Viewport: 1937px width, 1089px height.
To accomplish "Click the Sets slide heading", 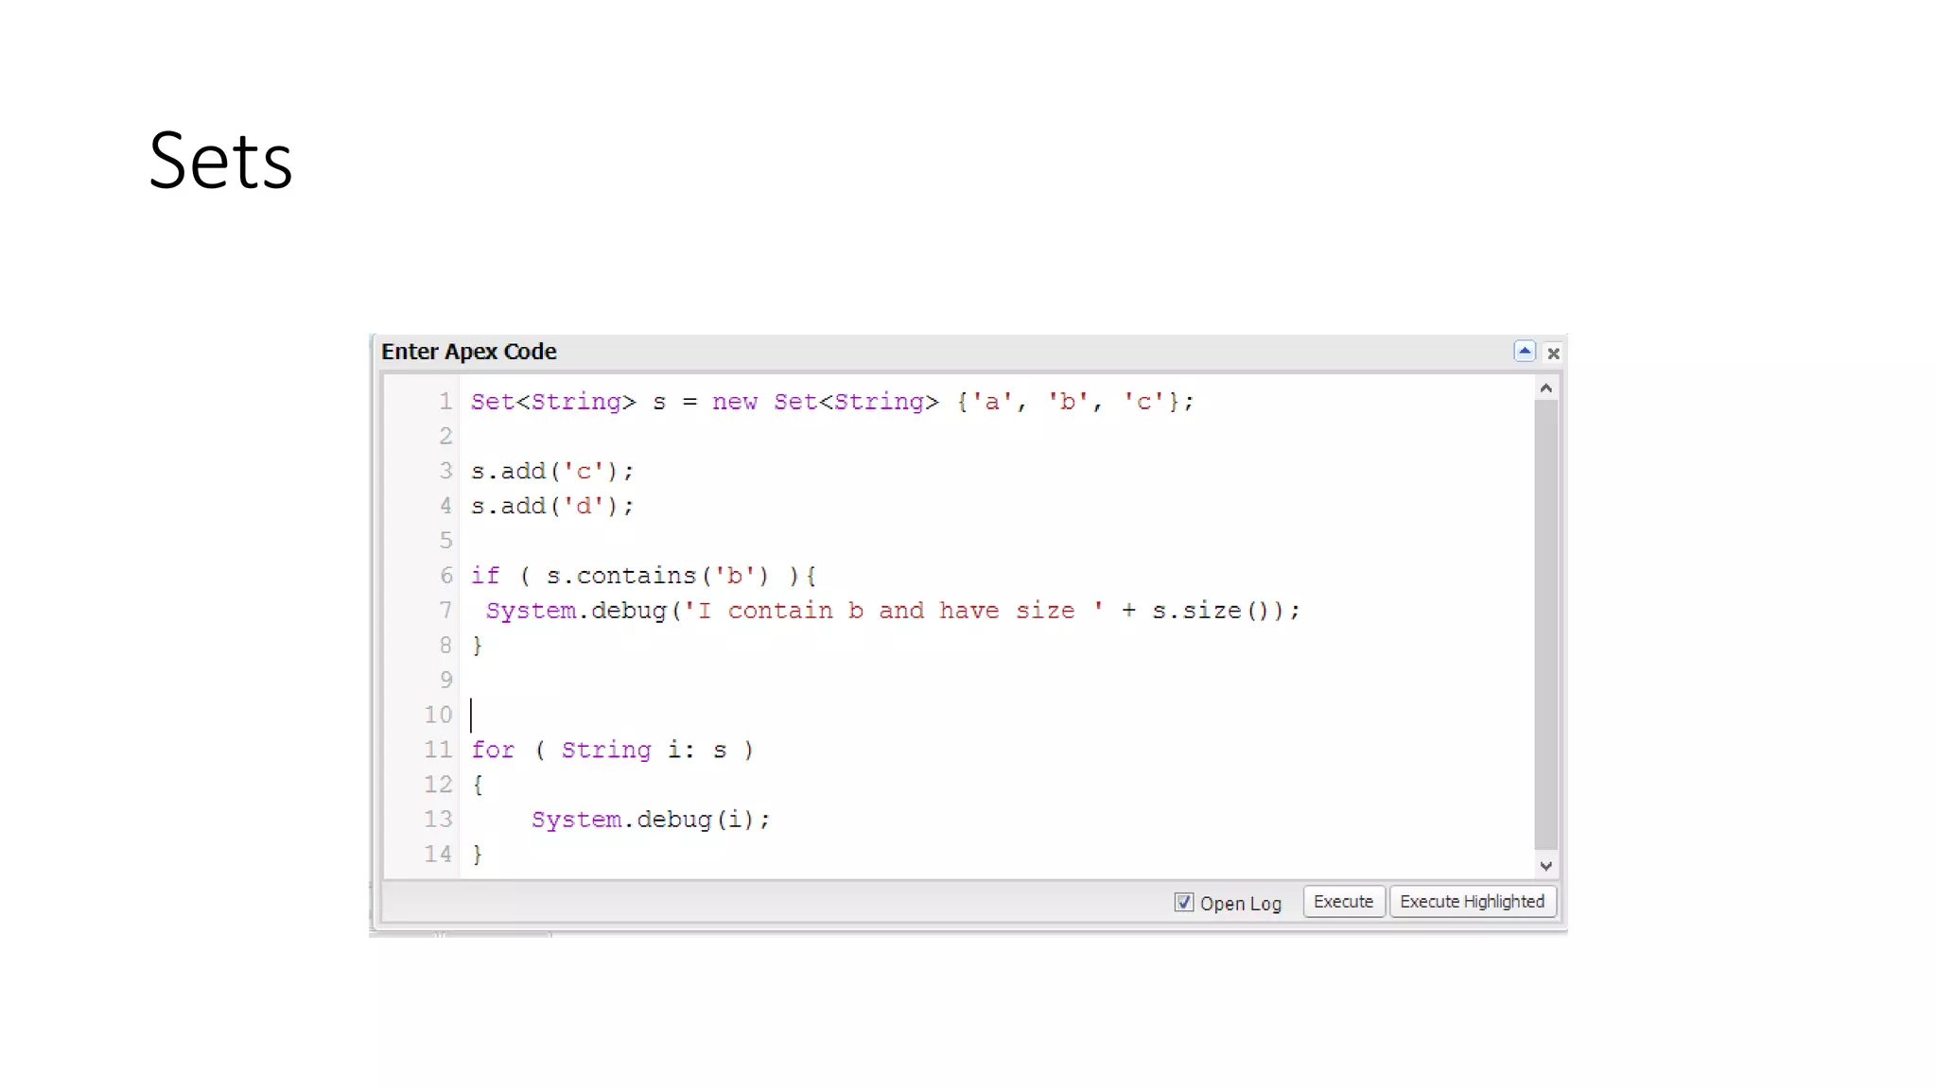I will coord(220,161).
